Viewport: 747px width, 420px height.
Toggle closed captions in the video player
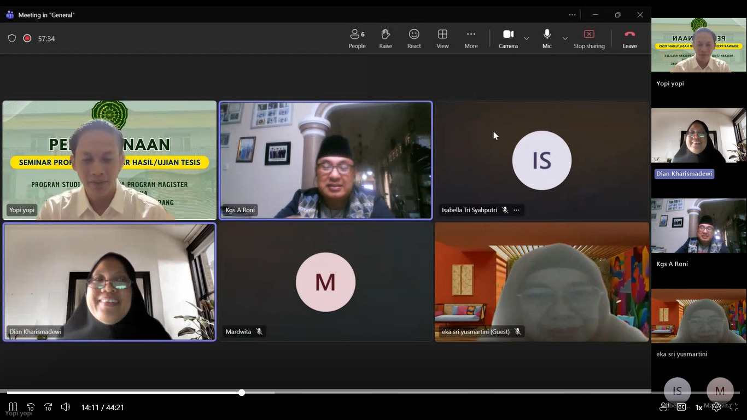(x=681, y=407)
